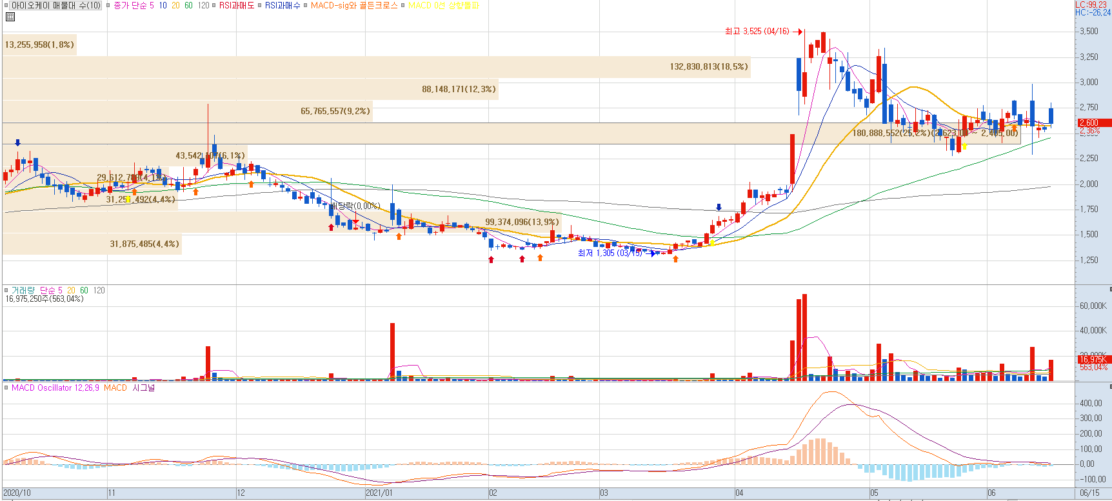The height and width of the screenshot is (501, 1112).
Task: Click the blue down-arrow signal near October 2020 candles
Action: coord(17,142)
